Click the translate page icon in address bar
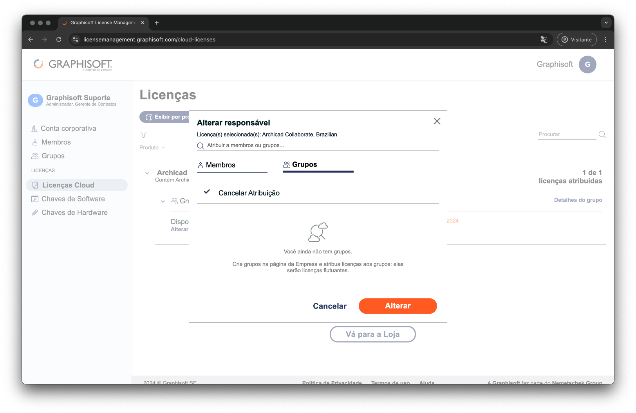Viewport: 636px width, 413px height. [544, 40]
